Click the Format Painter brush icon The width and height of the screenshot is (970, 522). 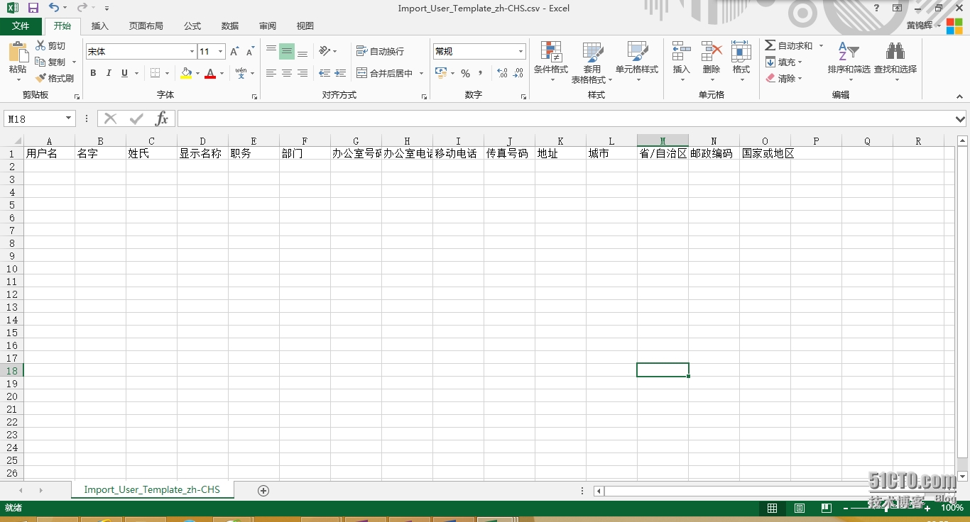[41, 78]
